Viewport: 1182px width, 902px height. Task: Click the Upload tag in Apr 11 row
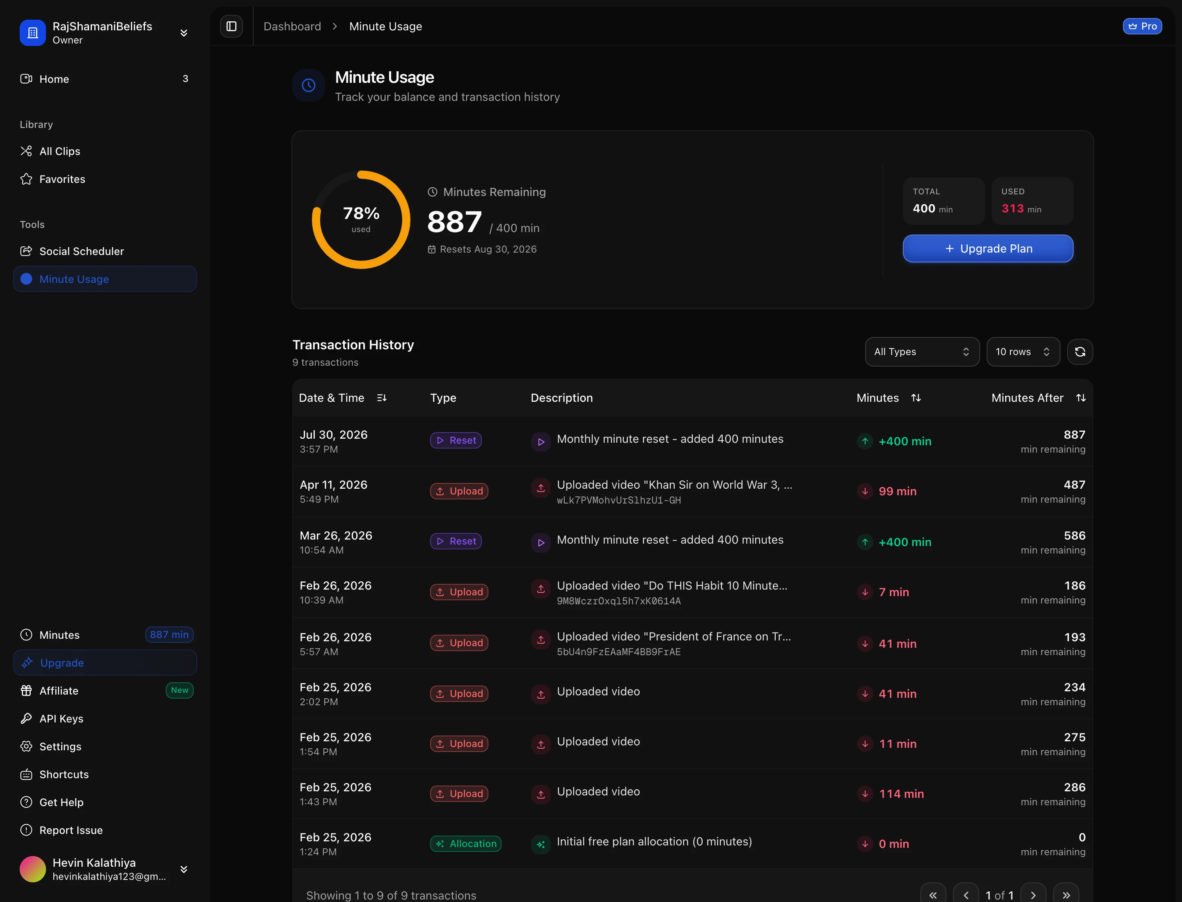pos(459,491)
